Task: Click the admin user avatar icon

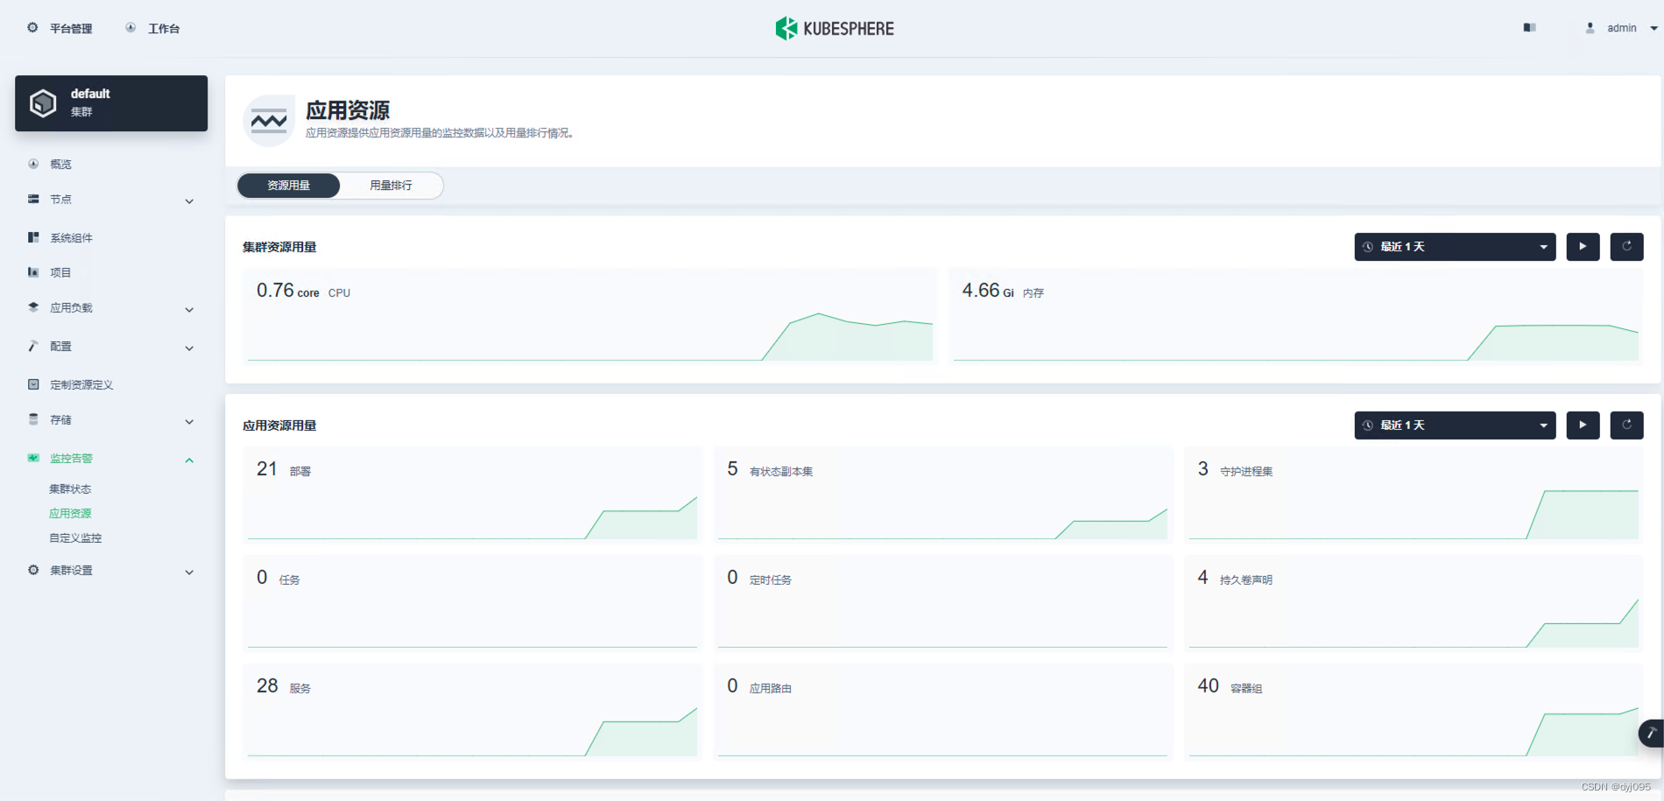Action: [x=1590, y=28]
